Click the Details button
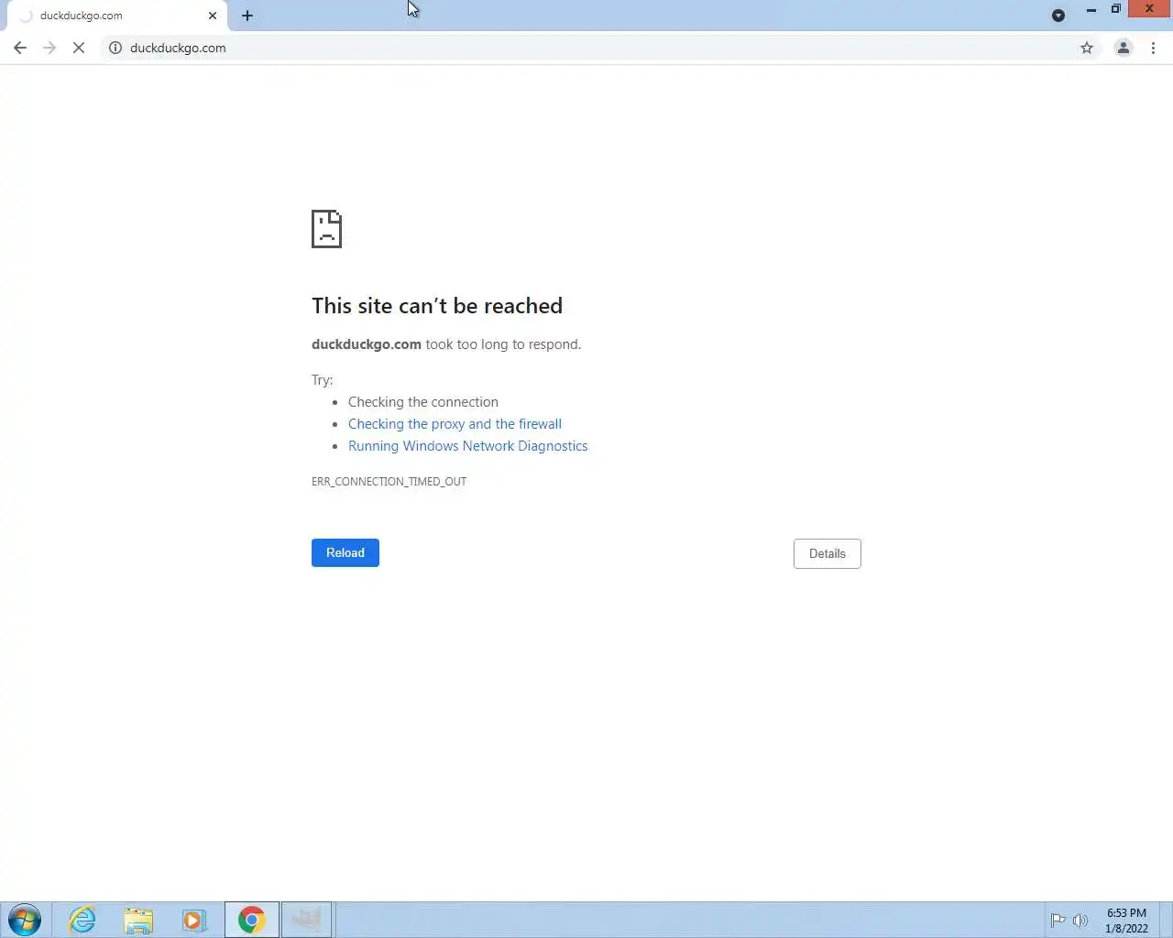 click(x=828, y=553)
